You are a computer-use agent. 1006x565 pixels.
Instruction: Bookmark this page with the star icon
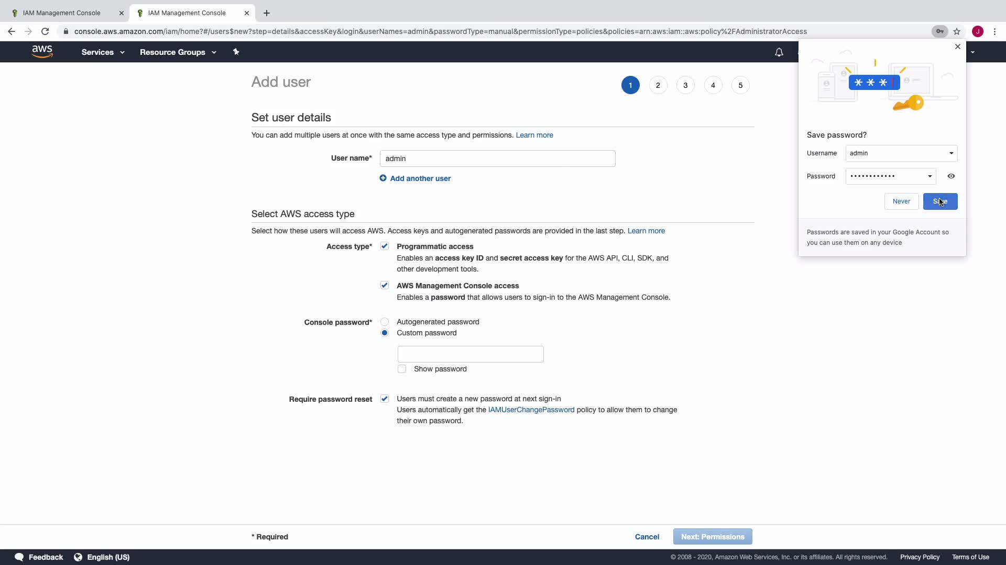[957, 31]
